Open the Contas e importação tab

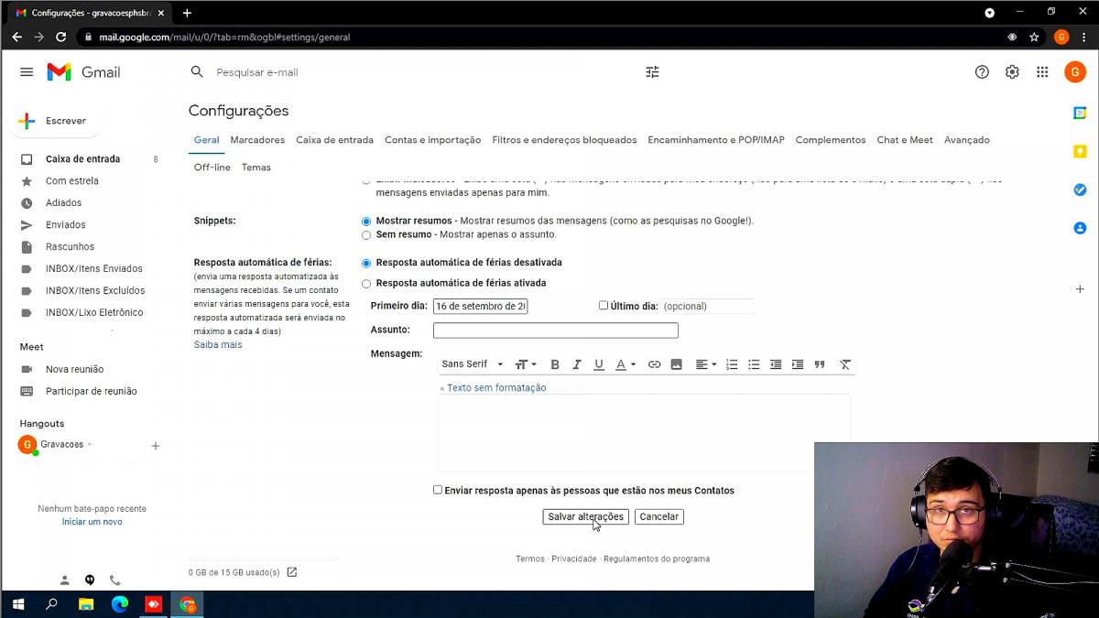[432, 140]
